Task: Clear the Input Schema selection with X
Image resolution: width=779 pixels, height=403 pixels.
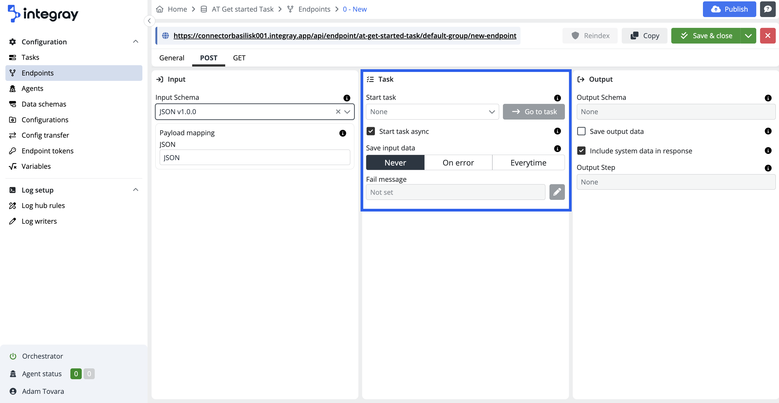Action: click(338, 112)
